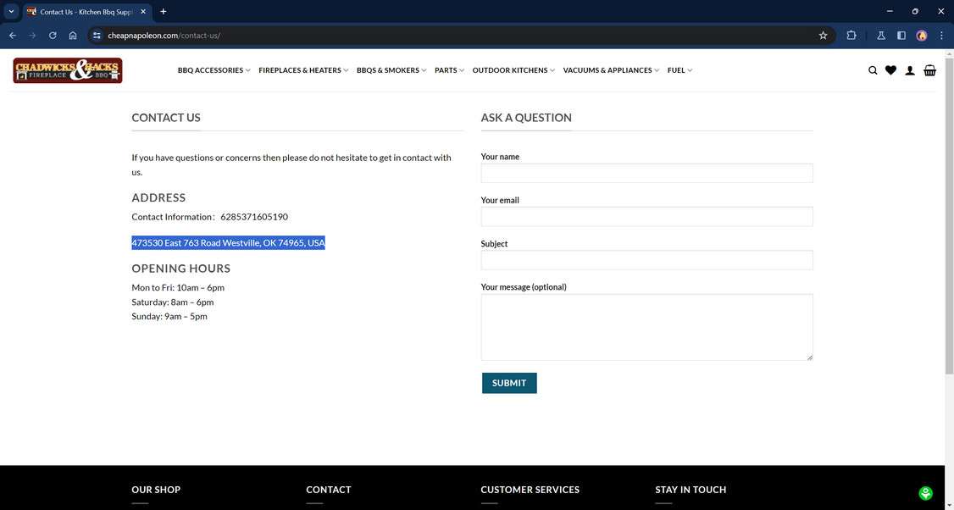The width and height of the screenshot is (954, 510).
Task: Open the Chrome Labs flask icon
Action: coord(881,36)
